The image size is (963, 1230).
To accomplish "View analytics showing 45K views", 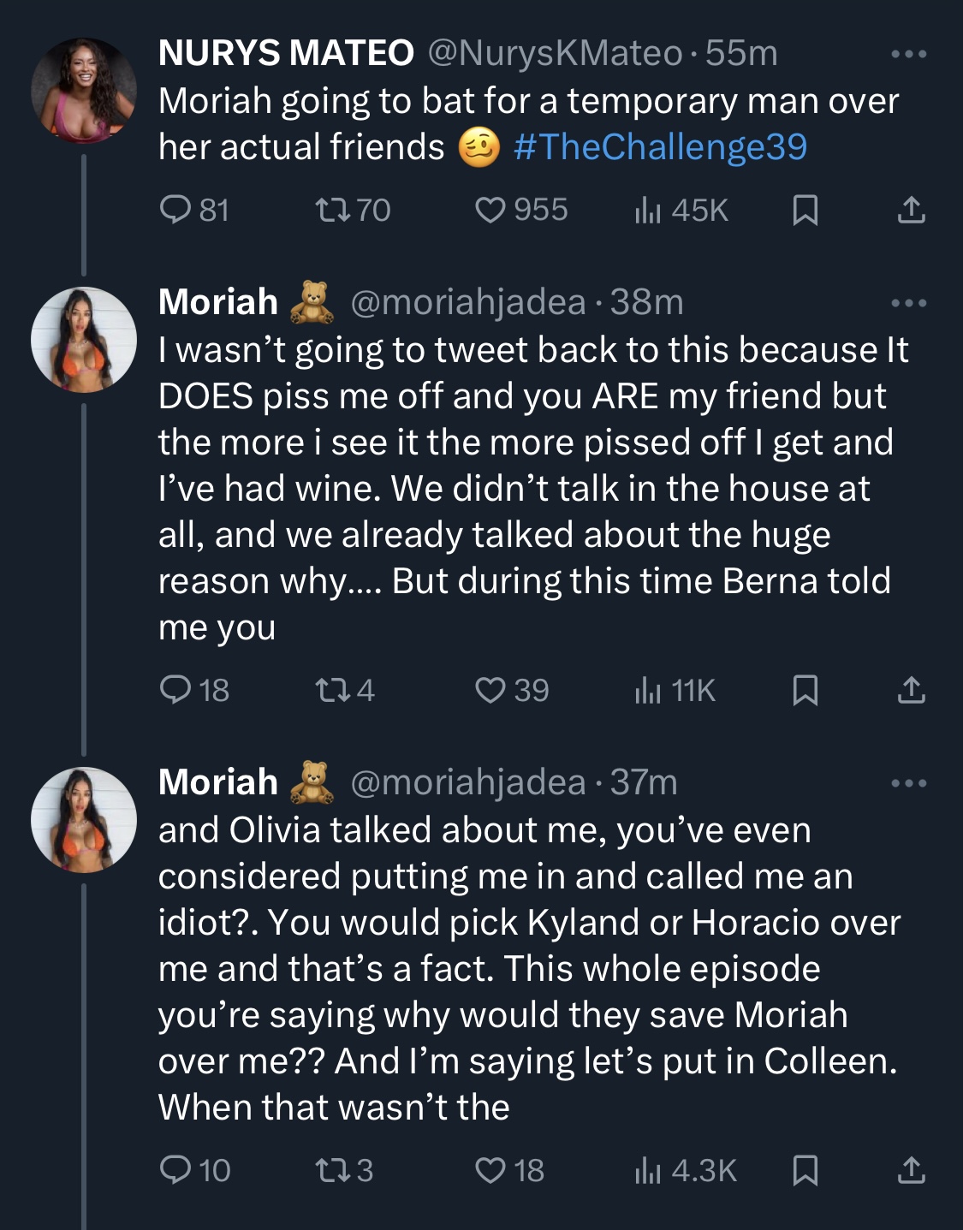I will pyautogui.click(x=681, y=210).
